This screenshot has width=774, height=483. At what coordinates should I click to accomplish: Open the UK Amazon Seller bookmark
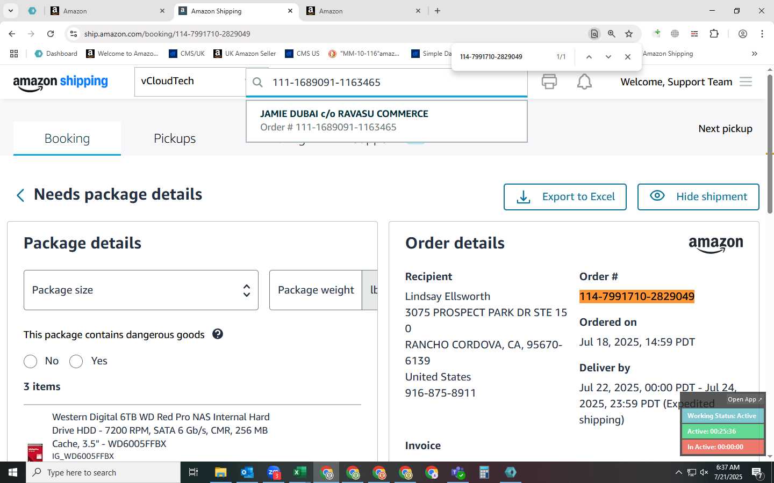(245, 54)
